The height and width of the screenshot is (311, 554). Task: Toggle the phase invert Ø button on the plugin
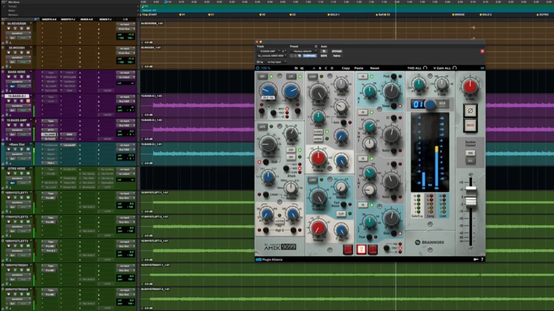point(470,110)
